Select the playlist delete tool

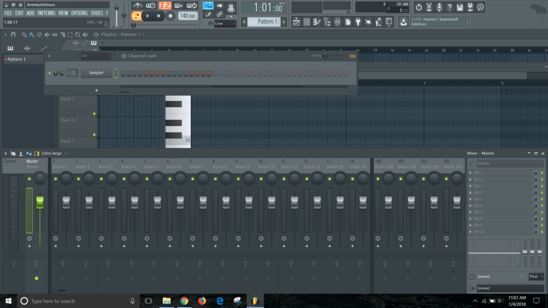(x=39, y=35)
